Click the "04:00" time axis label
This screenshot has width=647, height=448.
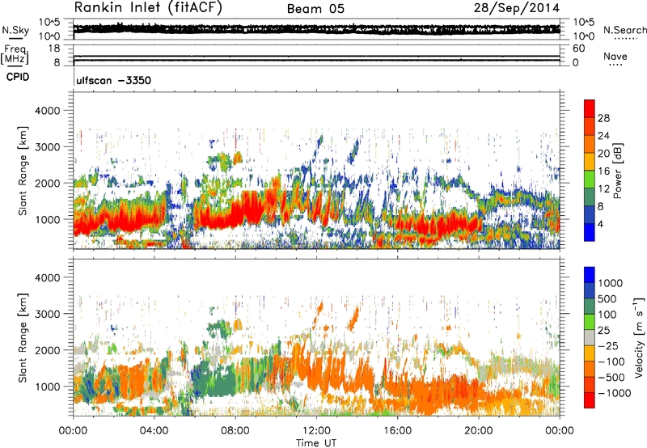pyautogui.click(x=154, y=431)
